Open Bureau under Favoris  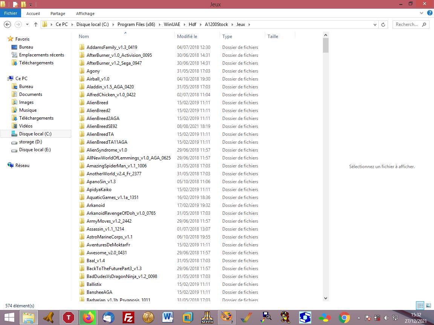click(x=26, y=47)
